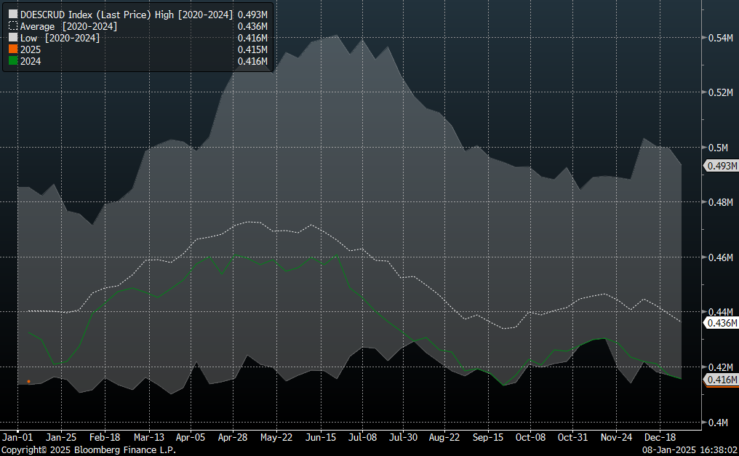
Task: Click the 0.493M price tag on right axis
Action: 721,167
